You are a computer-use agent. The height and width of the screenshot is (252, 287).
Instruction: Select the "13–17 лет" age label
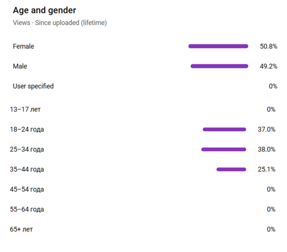[25, 109]
